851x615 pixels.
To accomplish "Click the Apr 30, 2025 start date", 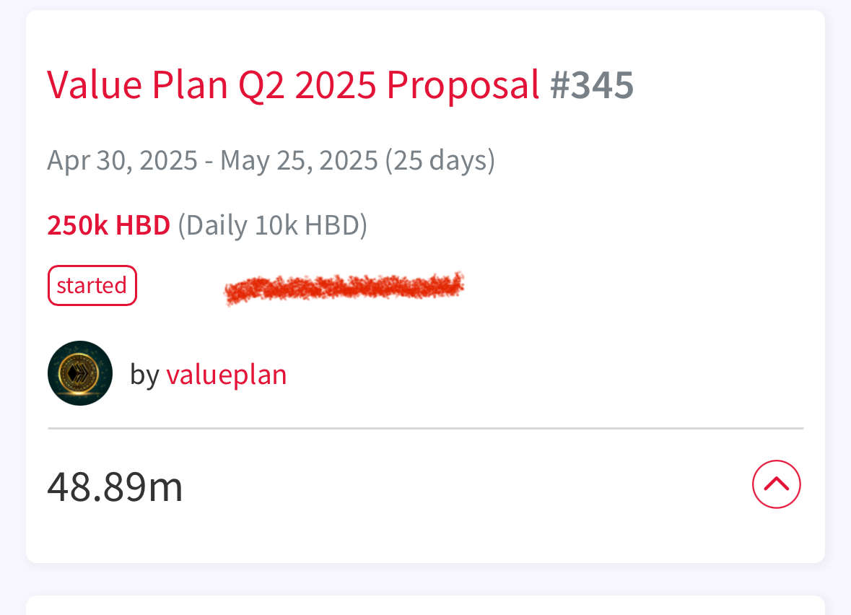I will (123, 161).
